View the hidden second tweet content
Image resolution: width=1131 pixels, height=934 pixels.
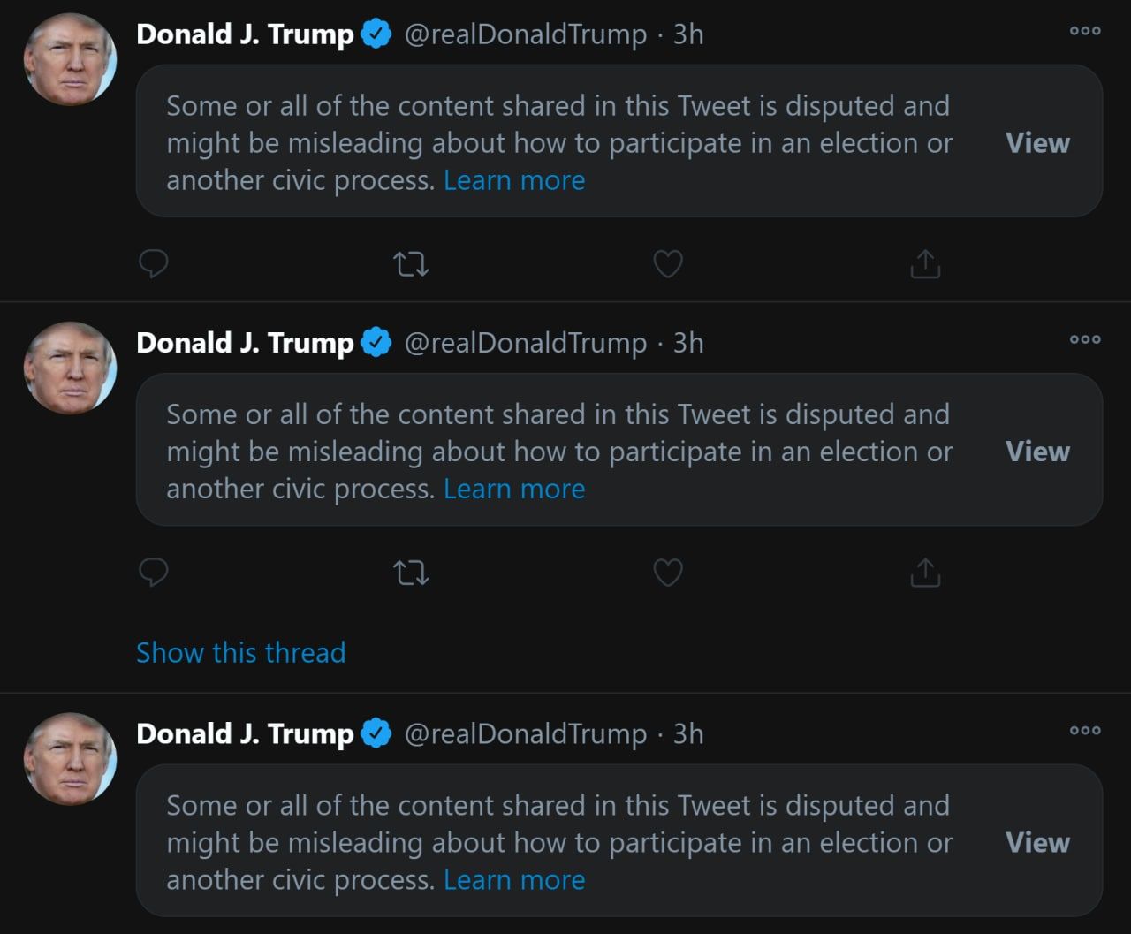tap(1037, 452)
